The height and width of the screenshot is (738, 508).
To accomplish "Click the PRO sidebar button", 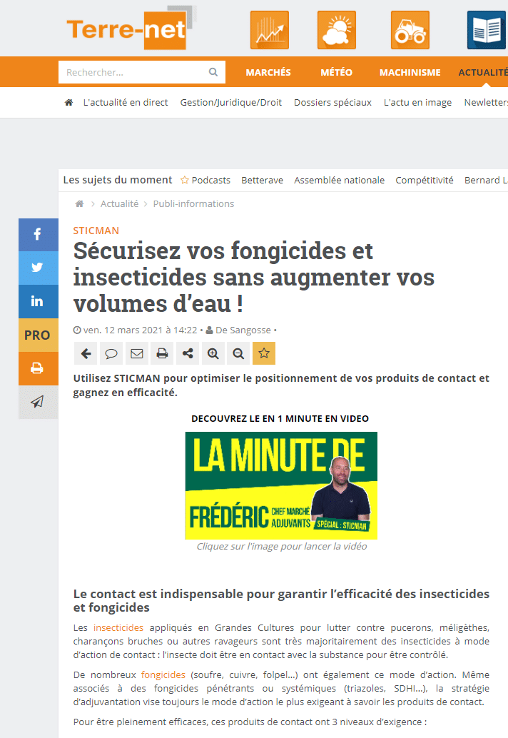I will click(38, 335).
